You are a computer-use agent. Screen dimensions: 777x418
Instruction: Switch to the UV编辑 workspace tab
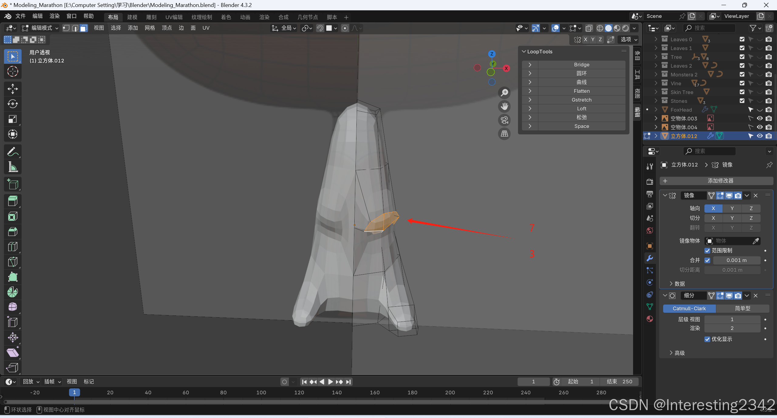pyautogui.click(x=174, y=17)
